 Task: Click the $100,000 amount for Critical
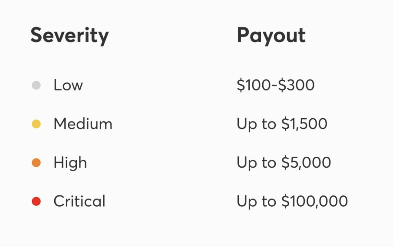pos(314,201)
